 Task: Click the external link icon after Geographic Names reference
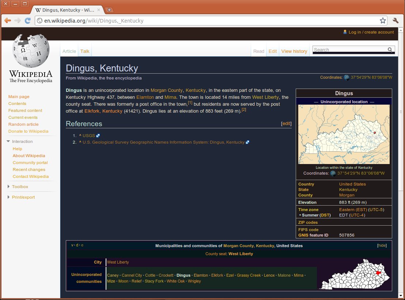(x=247, y=142)
